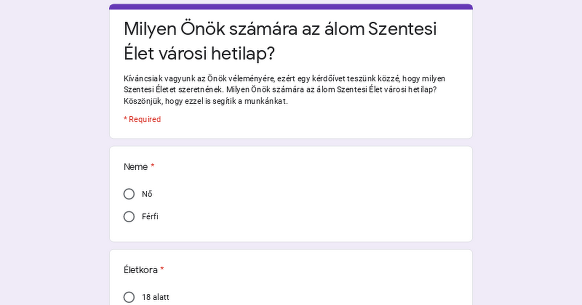Click the 18 alatt label text

[x=155, y=297]
